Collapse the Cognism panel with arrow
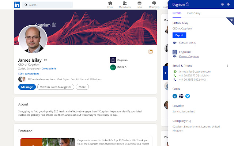 click(x=165, y=73)
